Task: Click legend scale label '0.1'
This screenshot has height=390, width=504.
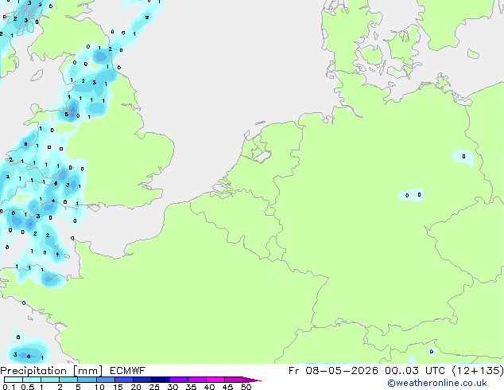Action: pyautogui.click(x=9, y=387)
